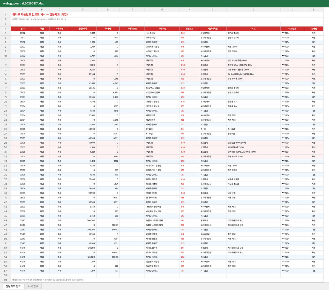
Task: Click the 일자 header cell
Action: (x=22, y=29)
